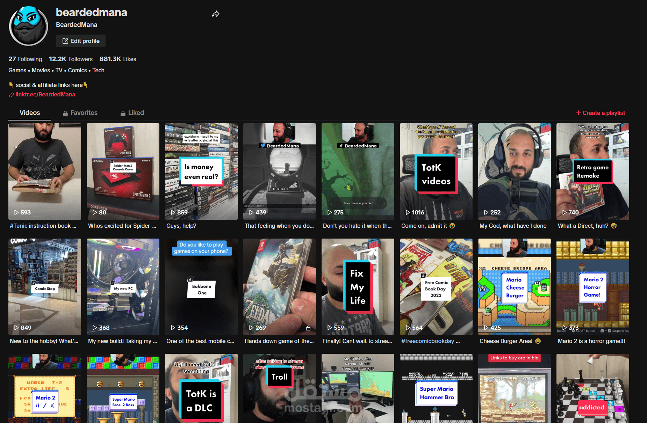Click the share arrow icon beside the username
The image size is (647, 423).
tap(216, 14)
